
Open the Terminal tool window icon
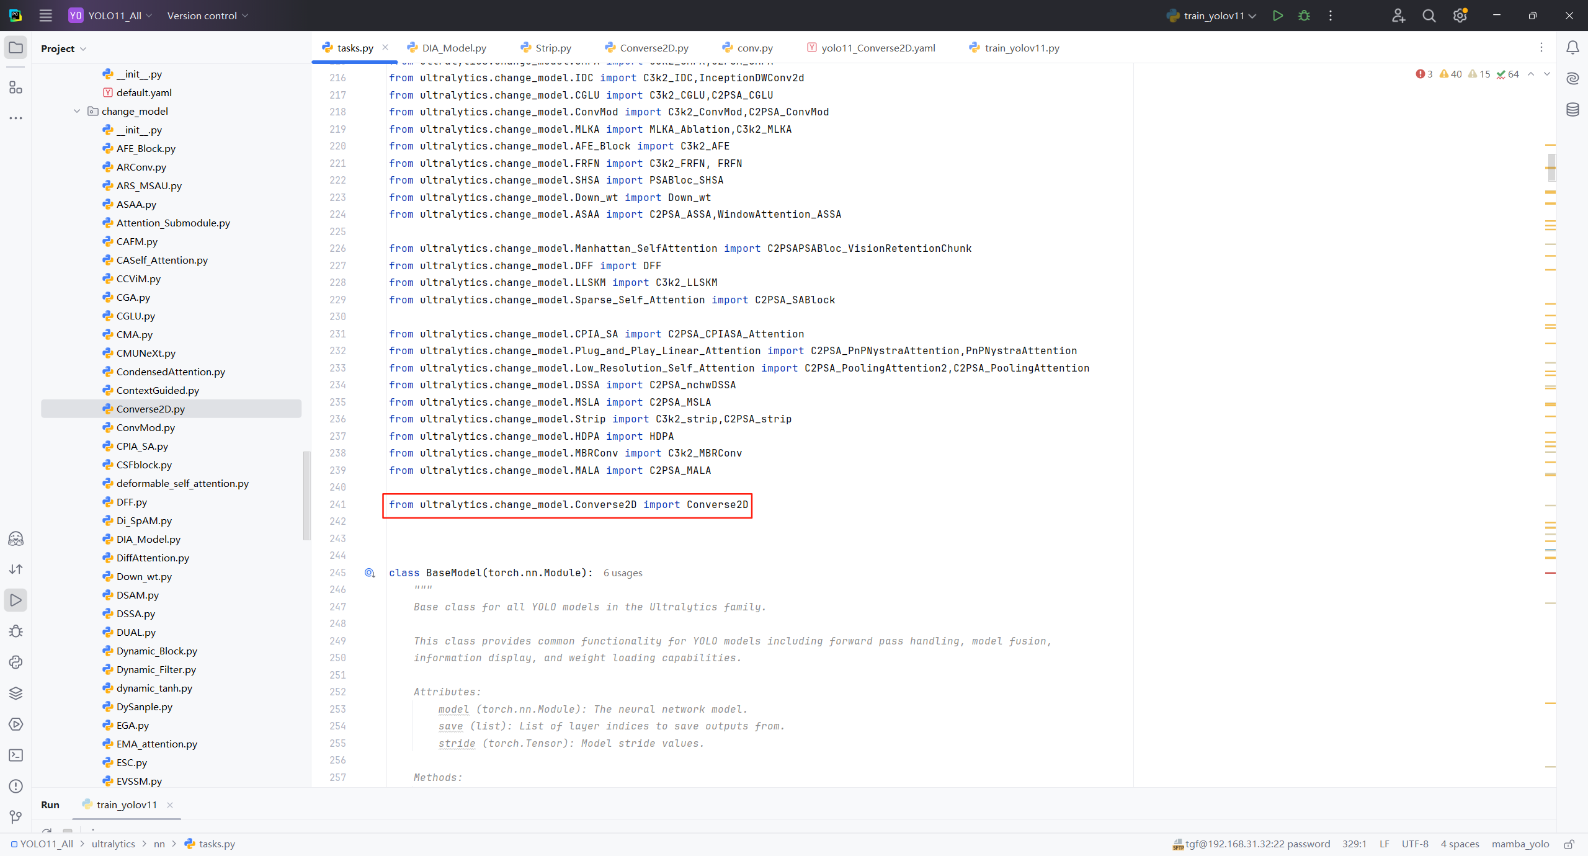16,755
